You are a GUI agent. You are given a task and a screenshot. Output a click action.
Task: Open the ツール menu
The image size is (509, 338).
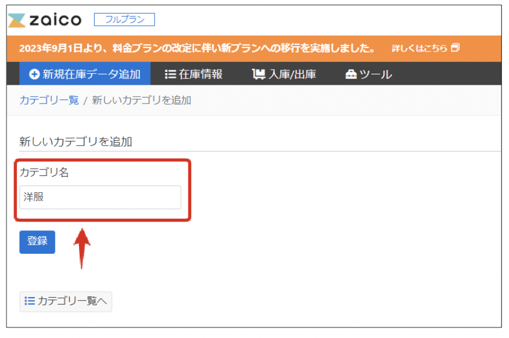coord(369,74)
